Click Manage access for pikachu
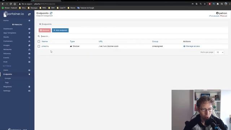This screenshot has height=130, width=231. point(192,46)
